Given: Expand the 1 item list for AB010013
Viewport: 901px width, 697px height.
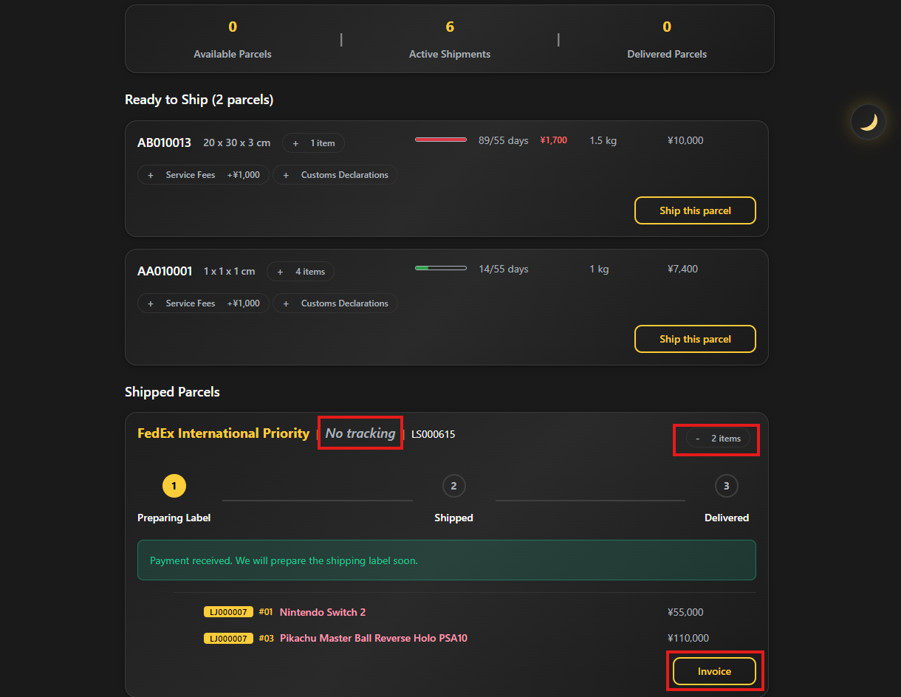Looking at the screenshot, I should (313, 143).
